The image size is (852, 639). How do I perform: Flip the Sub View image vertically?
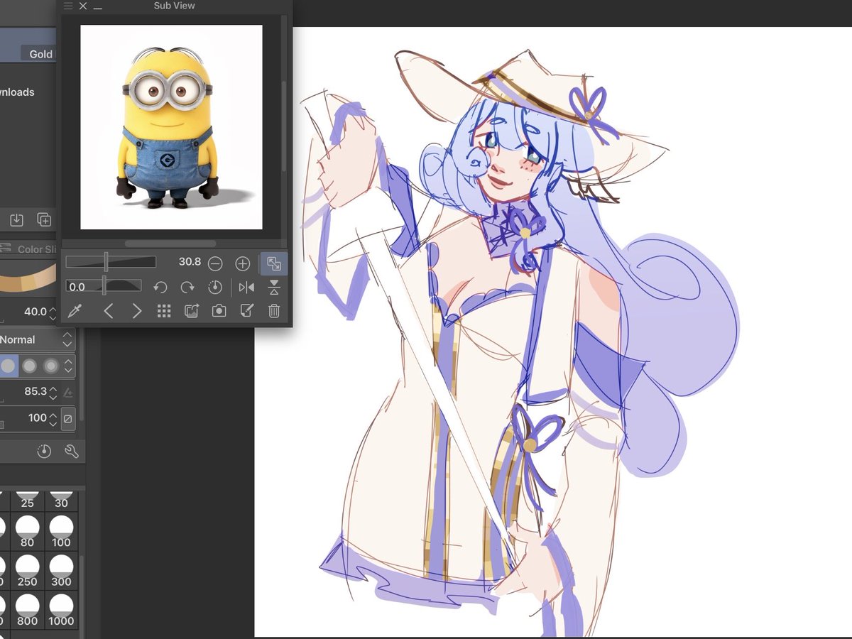click(x=274, y=288)
